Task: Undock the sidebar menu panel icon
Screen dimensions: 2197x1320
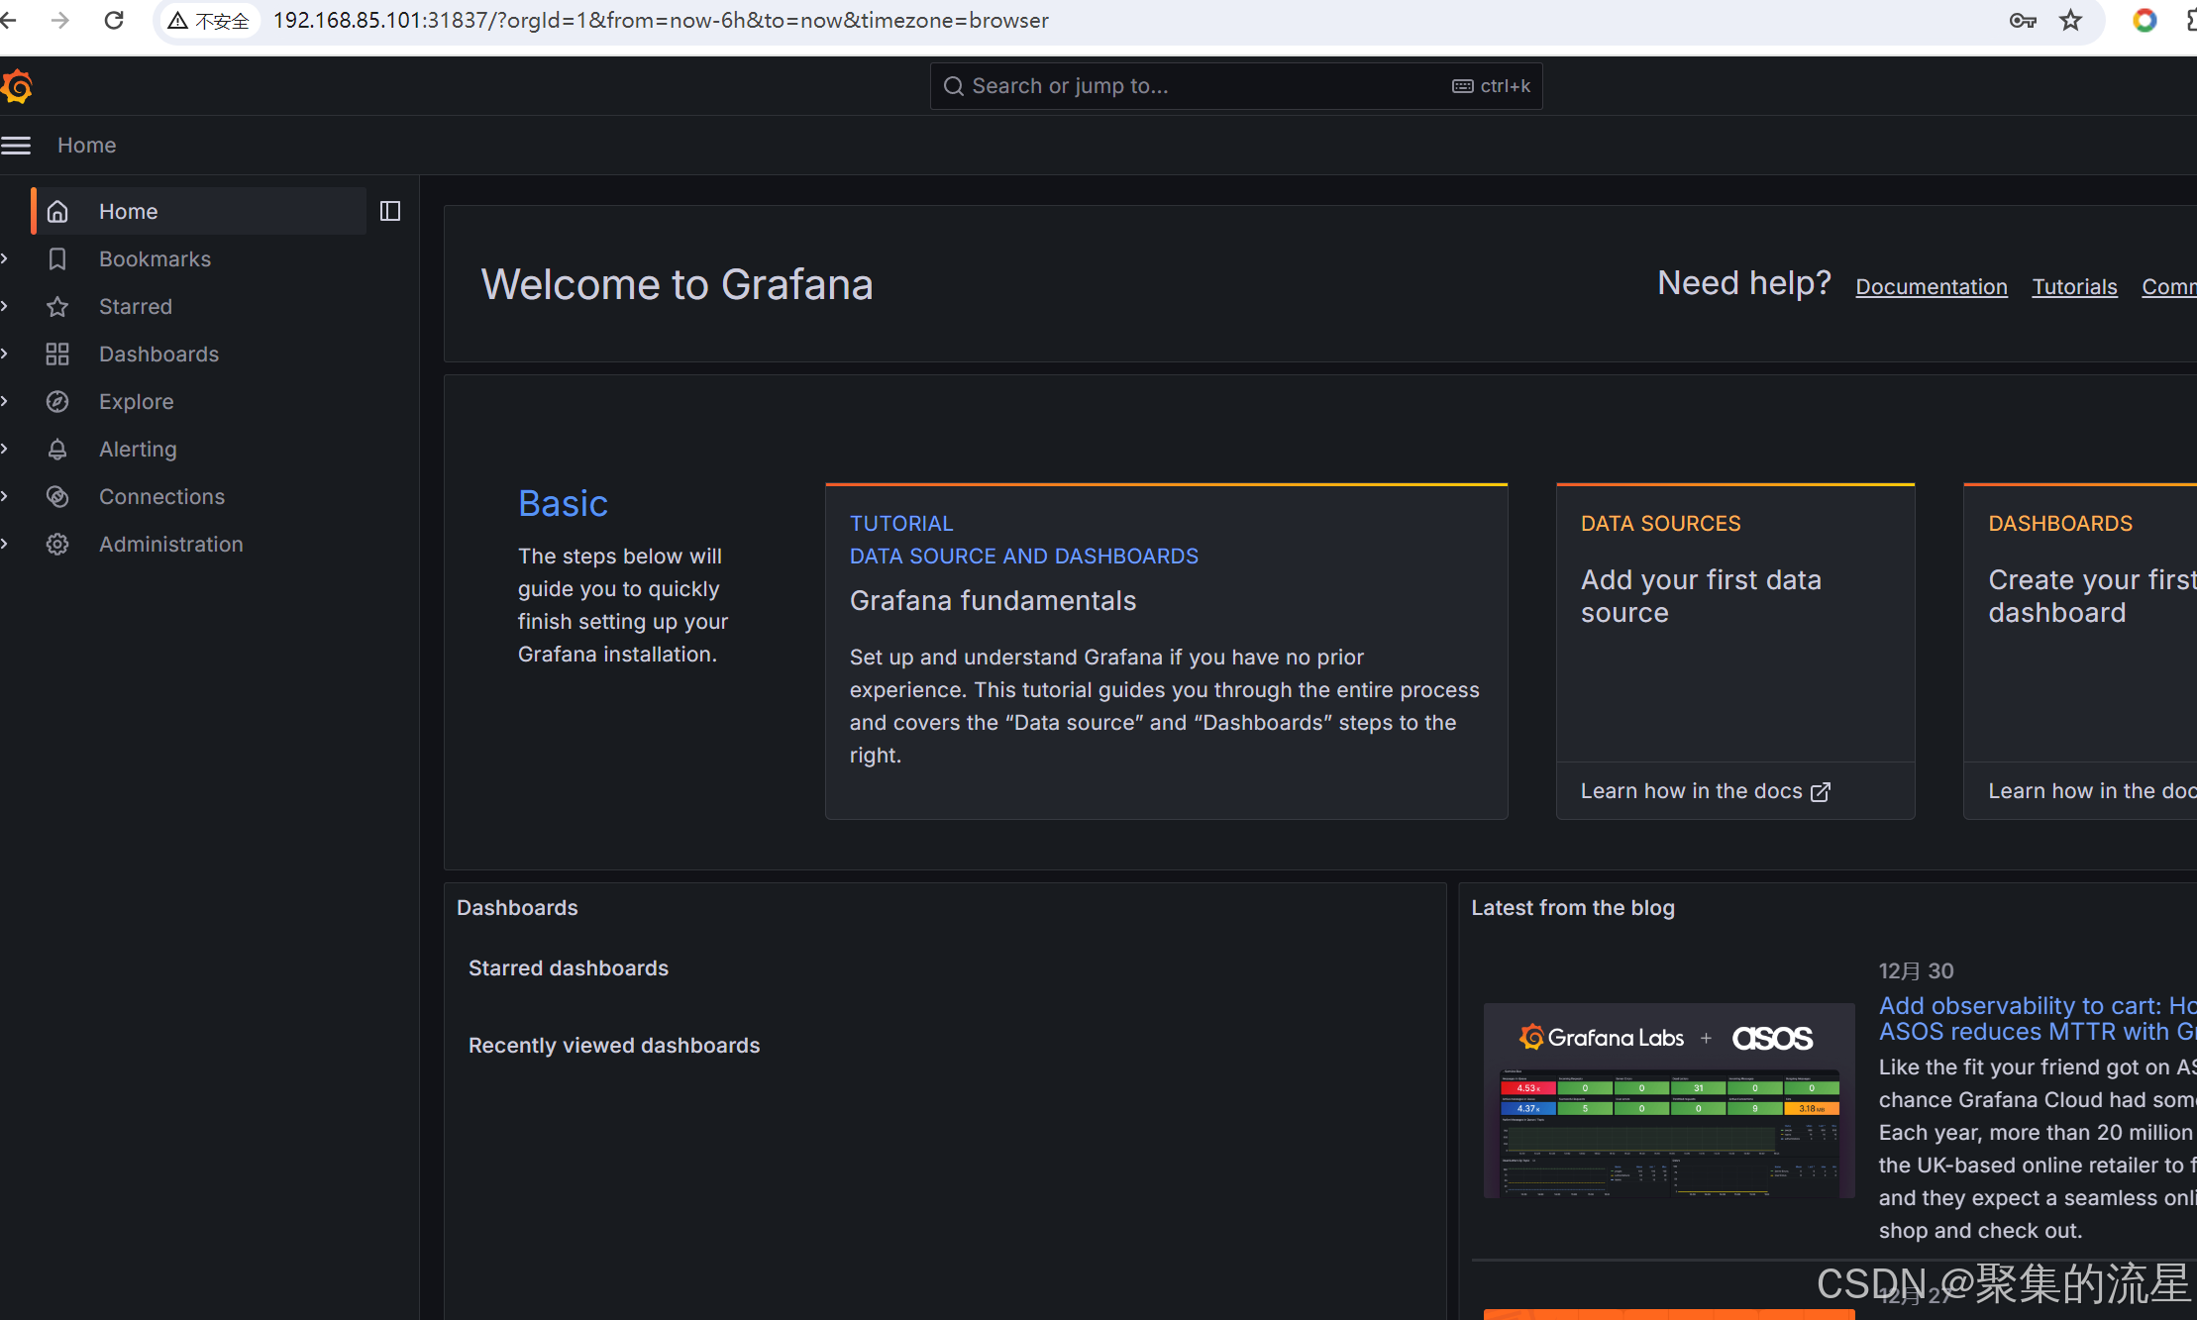Action: point(390,211)
